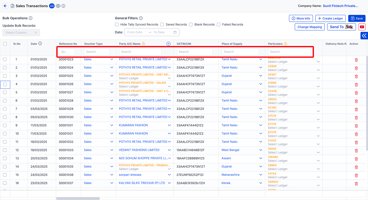Click the plus icon in Party A/C Name header
The width and height of the screenshot is (368, 200).
pos(168,44)
